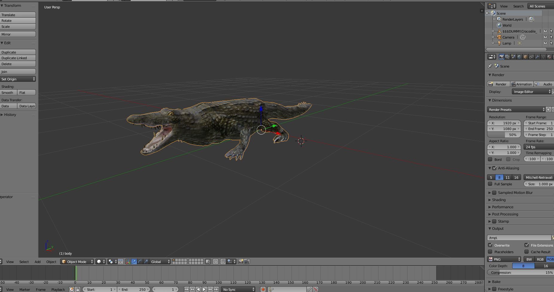
Task: Toggle the 3D manipulator widget
Action: [128, 262]
